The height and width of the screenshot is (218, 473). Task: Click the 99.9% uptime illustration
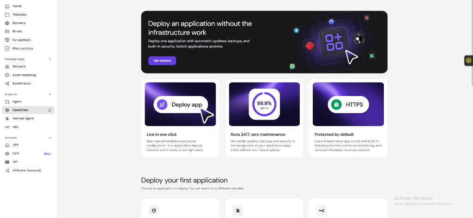click(x=264, y=104)
